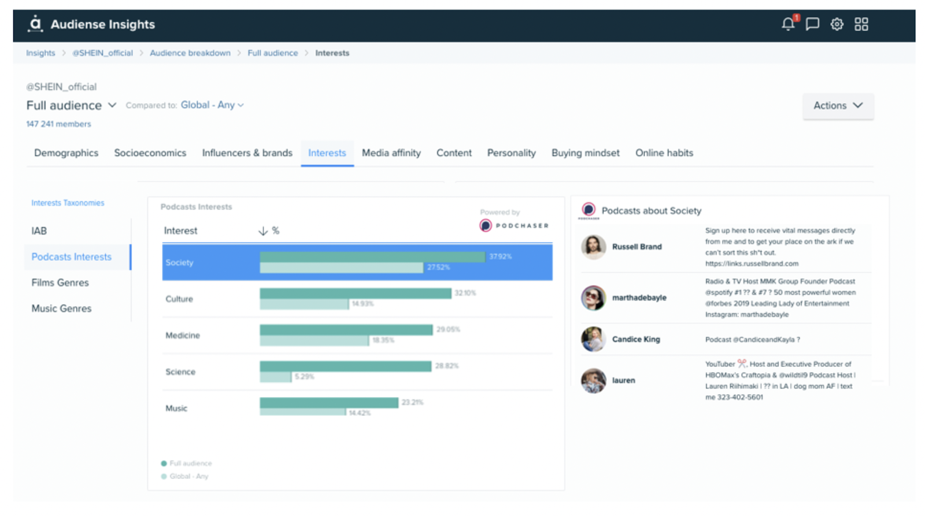Click the 147 241 members link
925x516 pixels.
[58, 124]
